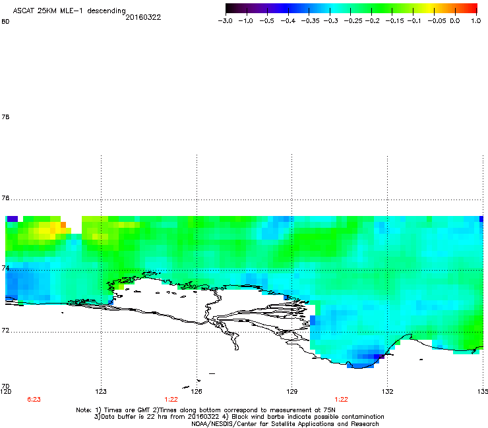
Task: Select the date label '20160322' under the title
Action: pyautogui.click(x=143, y=17)
